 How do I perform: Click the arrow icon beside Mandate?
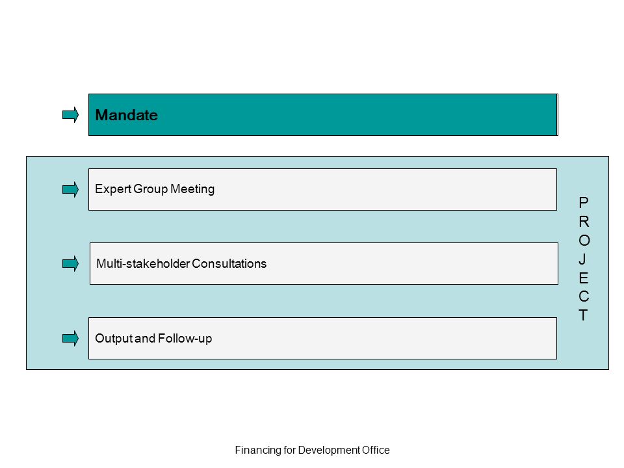[x=70, y=115]
